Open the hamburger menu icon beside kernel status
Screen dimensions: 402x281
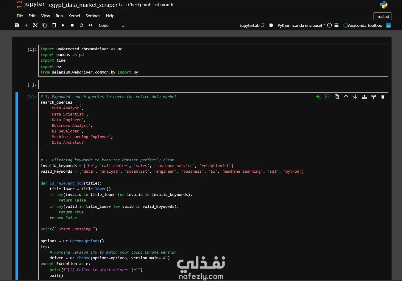tap(336, 25)
